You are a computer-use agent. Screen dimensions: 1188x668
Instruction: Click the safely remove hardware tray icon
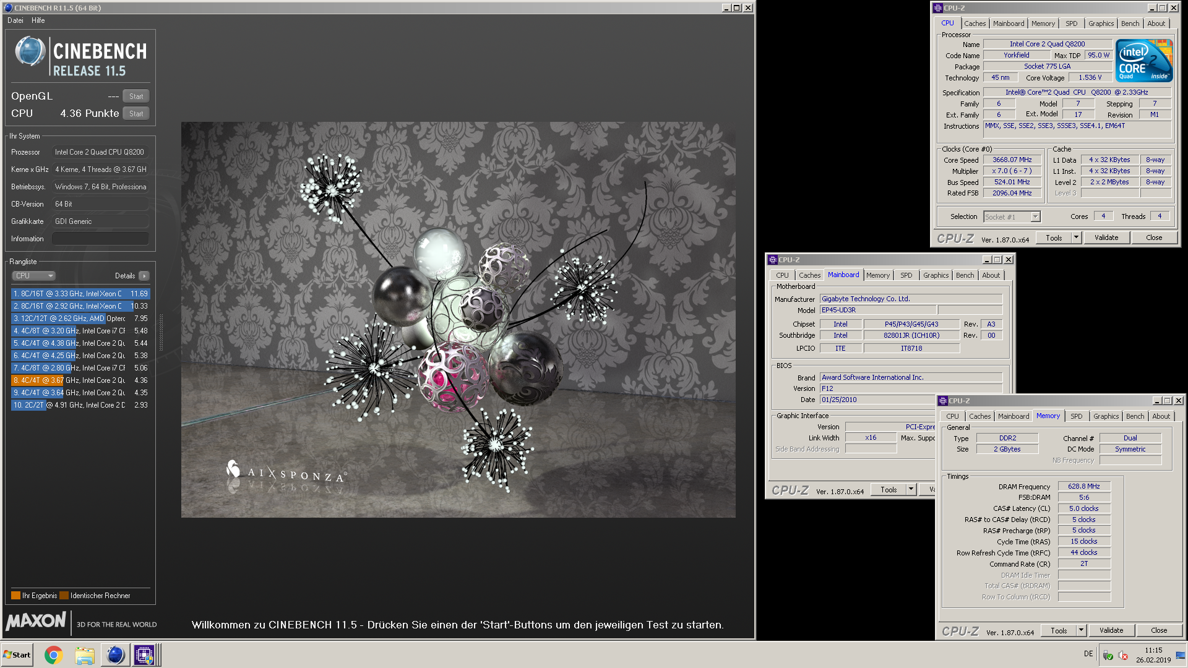[x=1108, y=655]
